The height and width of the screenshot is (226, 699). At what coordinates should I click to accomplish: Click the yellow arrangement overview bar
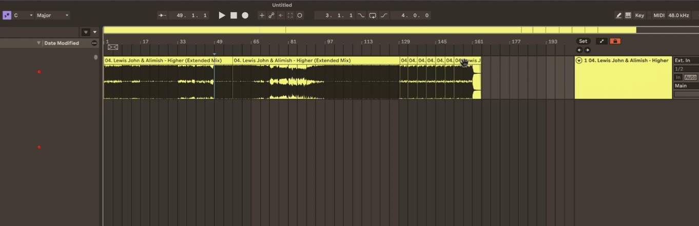pos(370,30)
